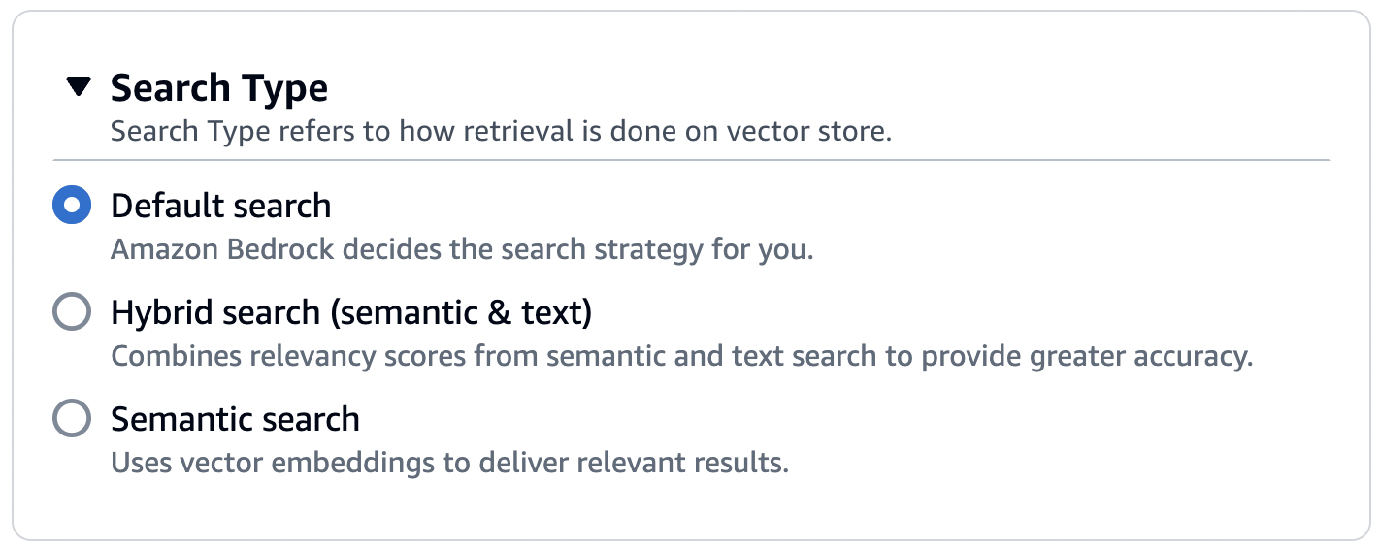Collapse the Search Type section triangle

tap(79, 88)
